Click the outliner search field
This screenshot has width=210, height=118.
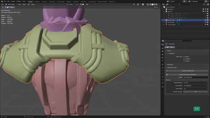click(x=184, y=4)
